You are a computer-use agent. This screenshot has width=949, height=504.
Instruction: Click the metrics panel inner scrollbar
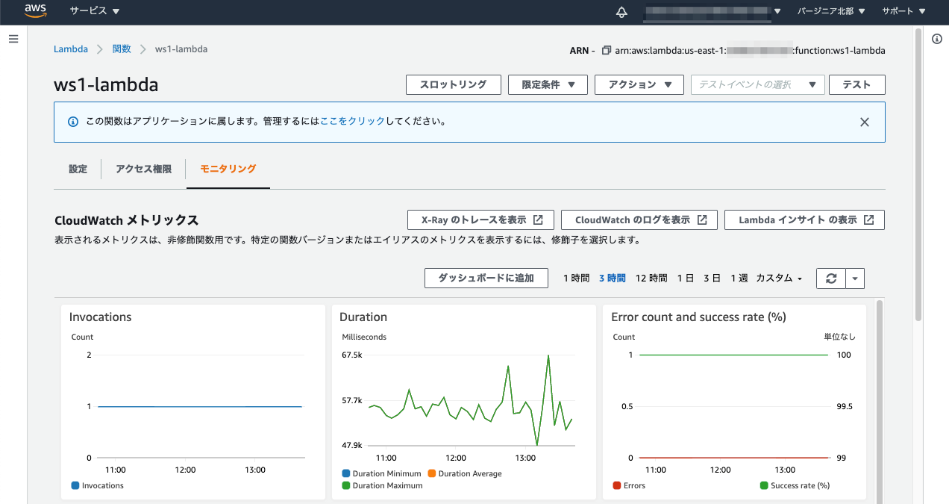[x=880, y=402]
